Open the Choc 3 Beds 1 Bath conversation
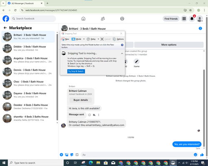The image size is (208, 166). pyautogui.click(x=28, y=83)
